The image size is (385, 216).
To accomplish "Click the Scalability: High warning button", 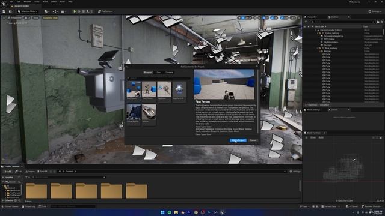I will coord(51,18).
